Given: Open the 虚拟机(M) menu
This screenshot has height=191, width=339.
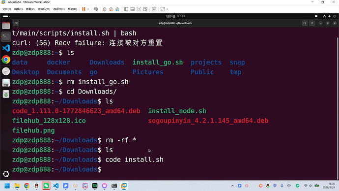Looking at the screenshot, I should pyautogui.click(x=44, y=9).
